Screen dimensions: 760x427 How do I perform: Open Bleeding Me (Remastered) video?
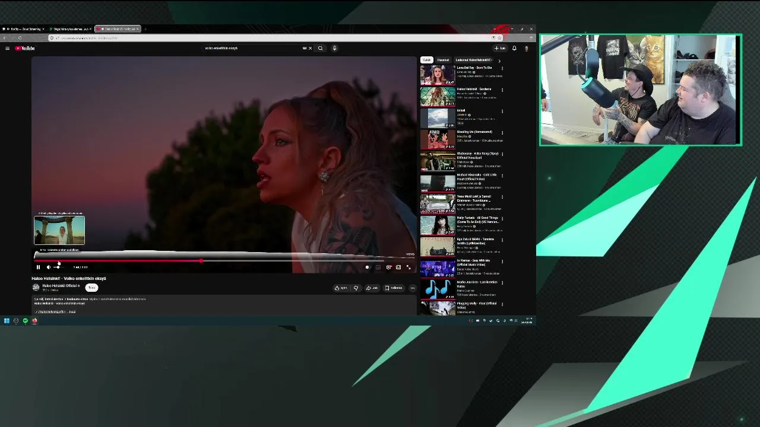pyautogui.click(x=438, y=139)
